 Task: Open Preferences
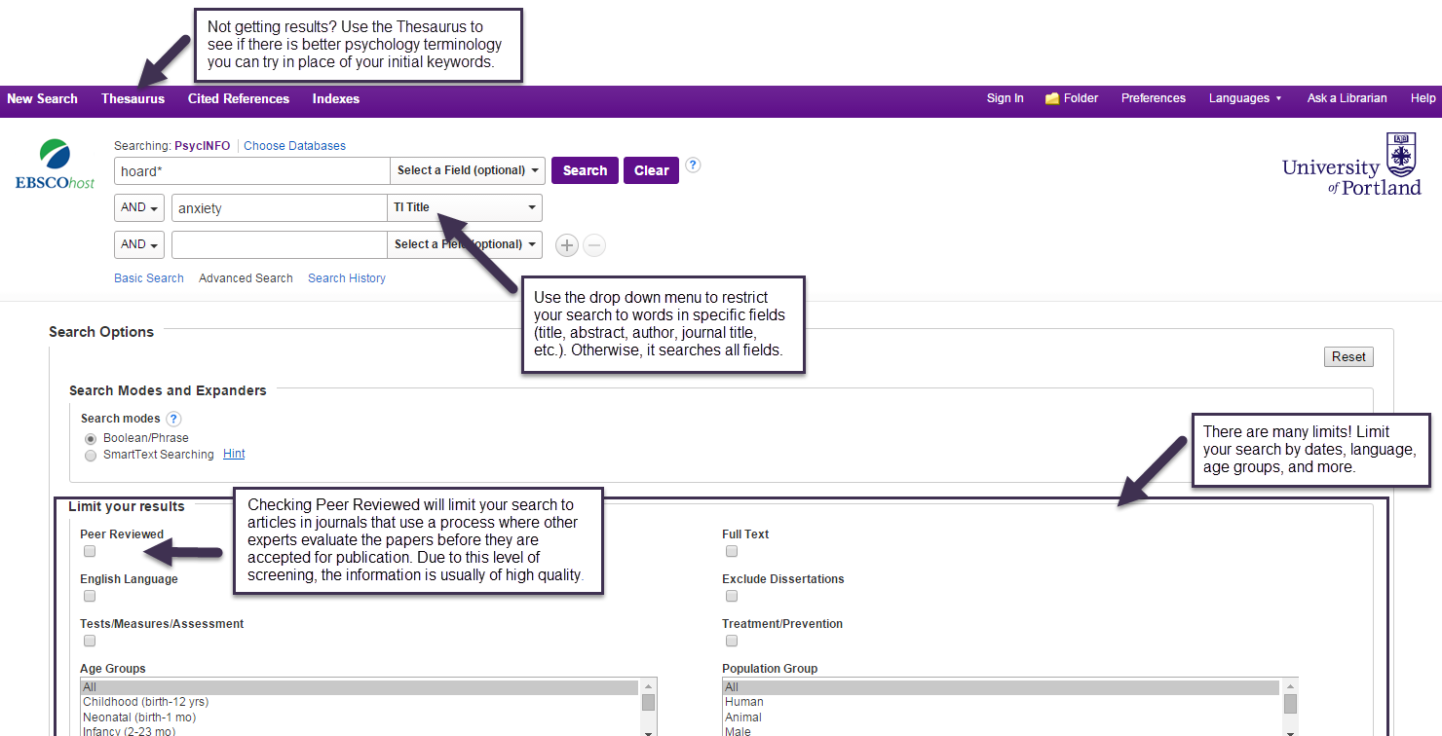coord(1154,98)
